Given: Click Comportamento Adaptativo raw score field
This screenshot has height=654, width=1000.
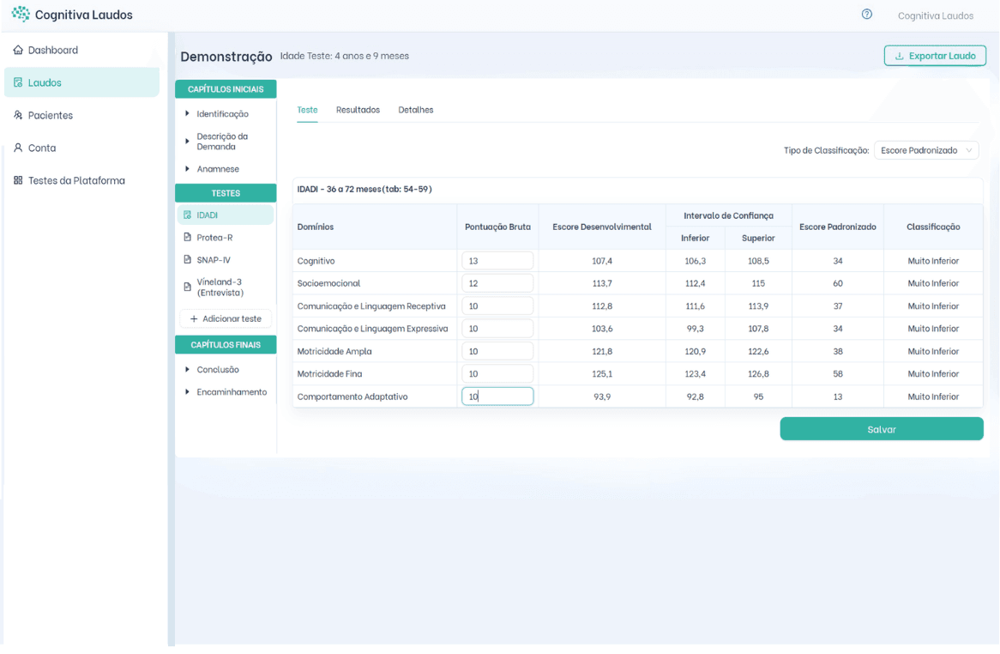Looking at the screenshot, I should (497, 397).
